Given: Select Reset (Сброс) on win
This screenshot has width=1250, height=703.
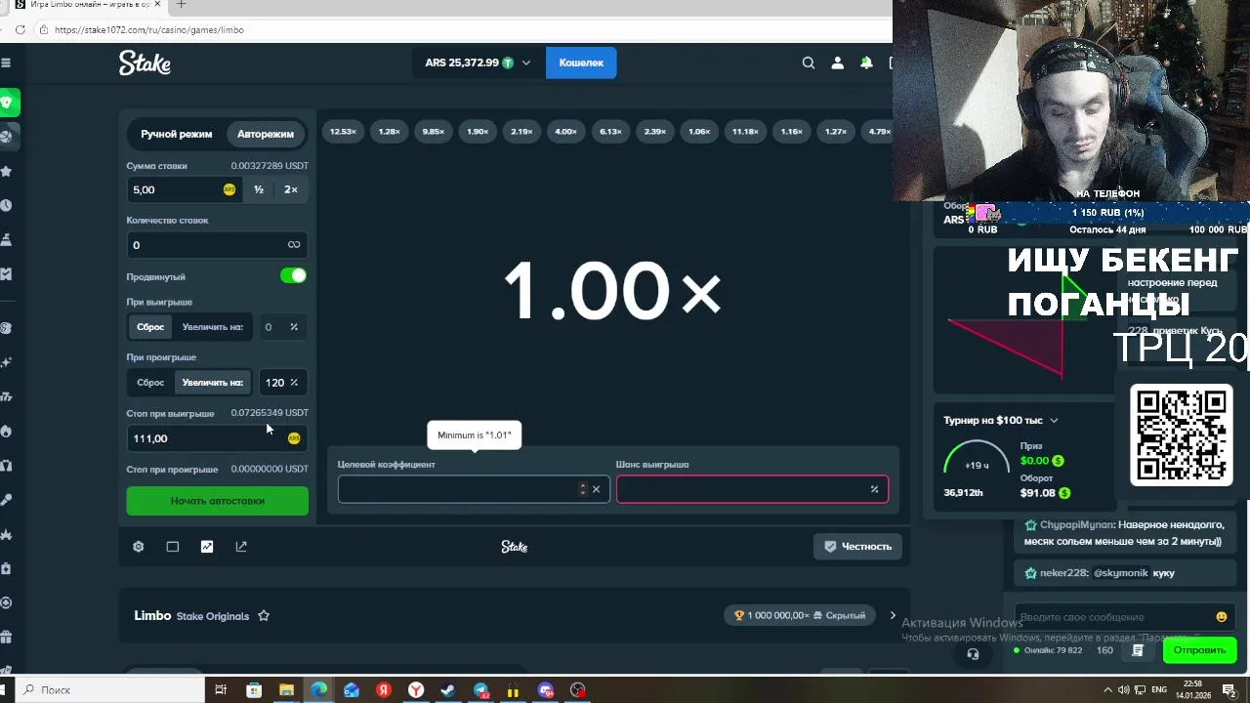Looking at the screenshot, I should click(x=150, y=327).
